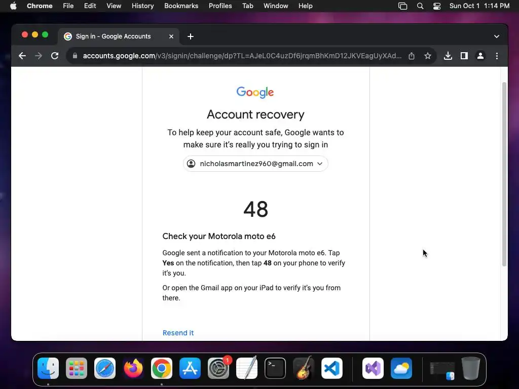Open the View menu
519x389 pixels.
tap(114, 6)
